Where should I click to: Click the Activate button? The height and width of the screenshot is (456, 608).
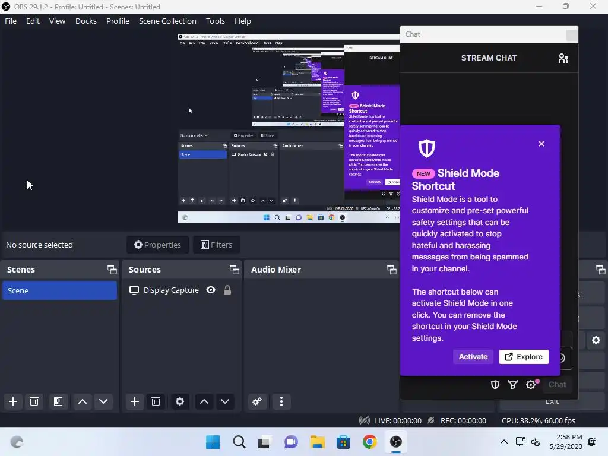(473, 357)
